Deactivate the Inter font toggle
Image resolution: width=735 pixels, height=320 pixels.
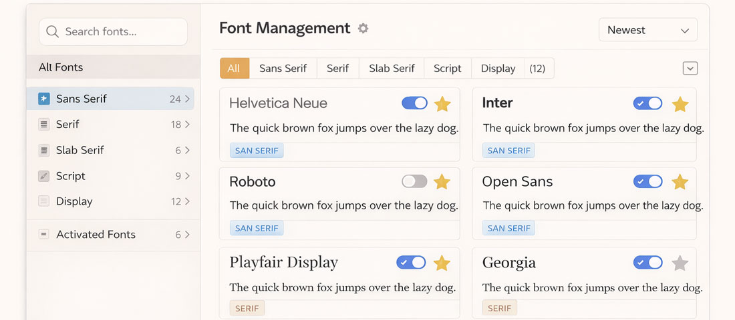648,103
